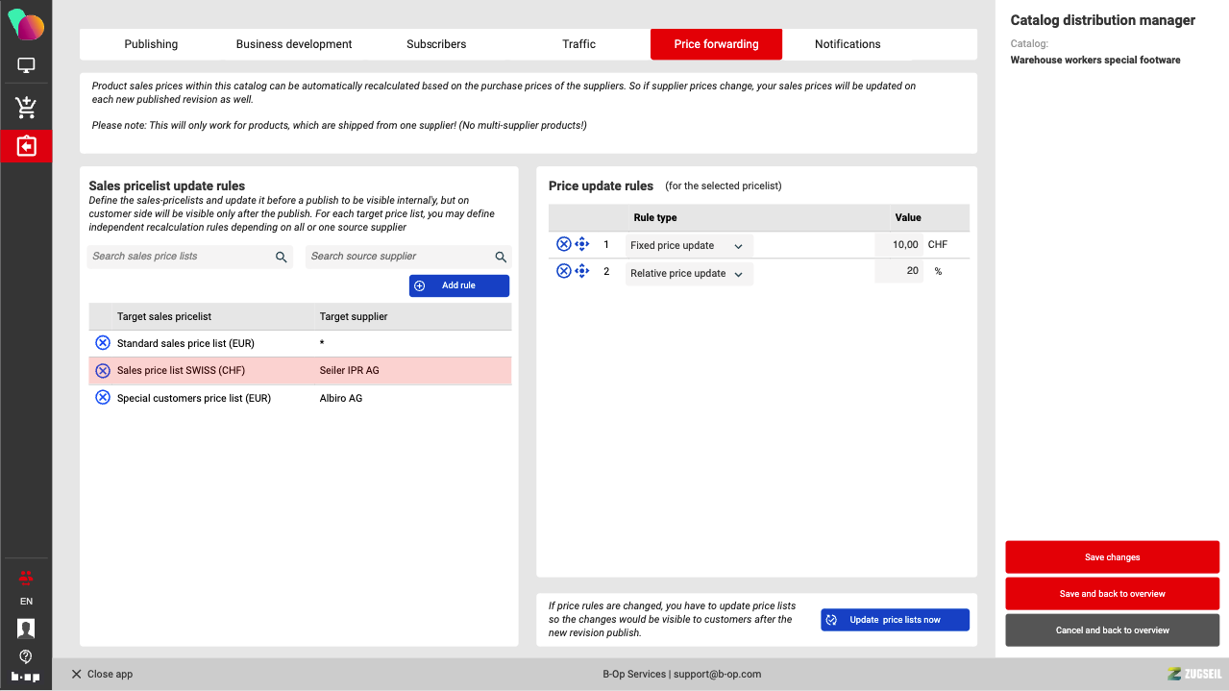Viewport: 1229px width, 691px height.
Task: Click the red bug icon in sidebar
Action: (26, 578)
